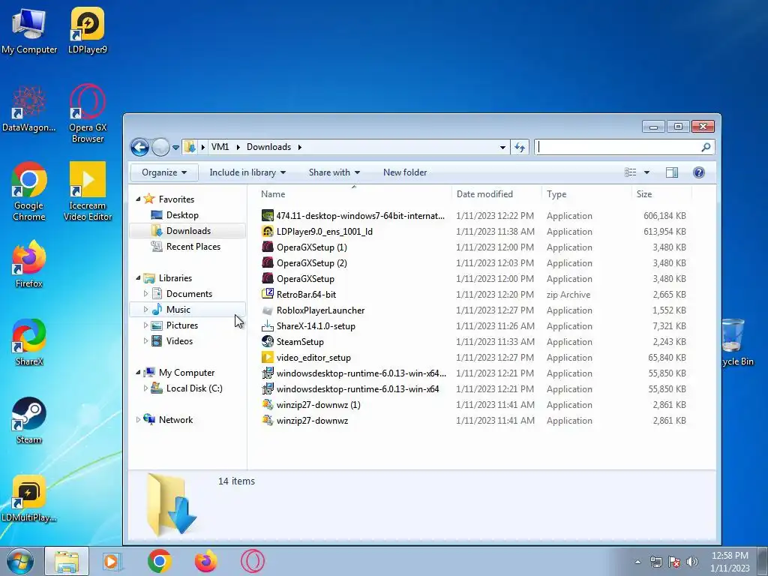
Task: Sort by the Name column header
Action: tap(354, 194)
